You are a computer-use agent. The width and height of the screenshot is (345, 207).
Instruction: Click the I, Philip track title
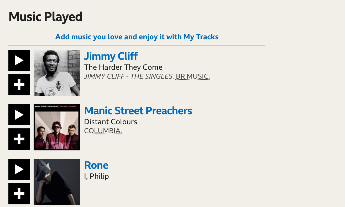[96, 176]
